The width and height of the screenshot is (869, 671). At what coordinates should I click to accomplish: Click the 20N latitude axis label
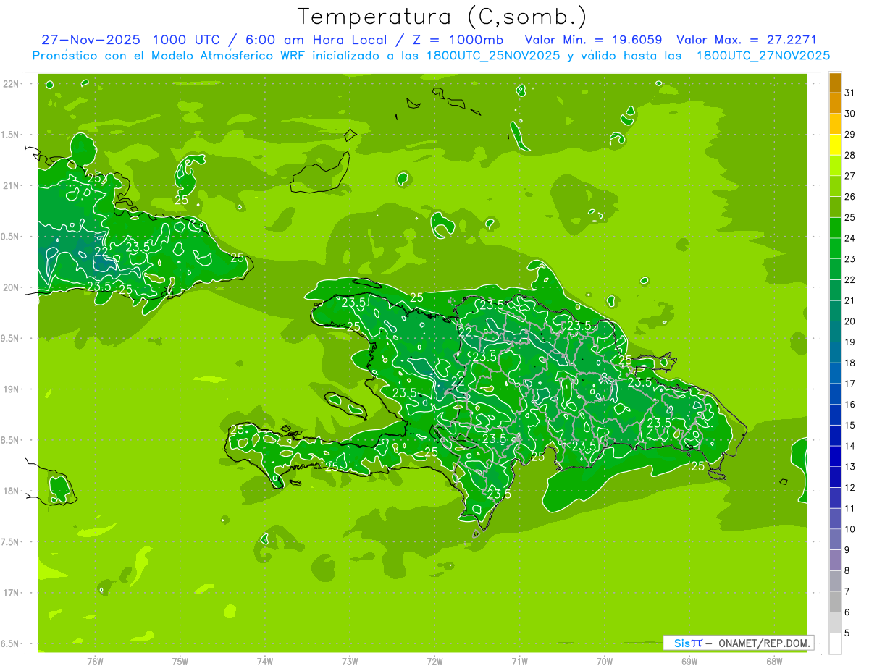click(12, 287)
